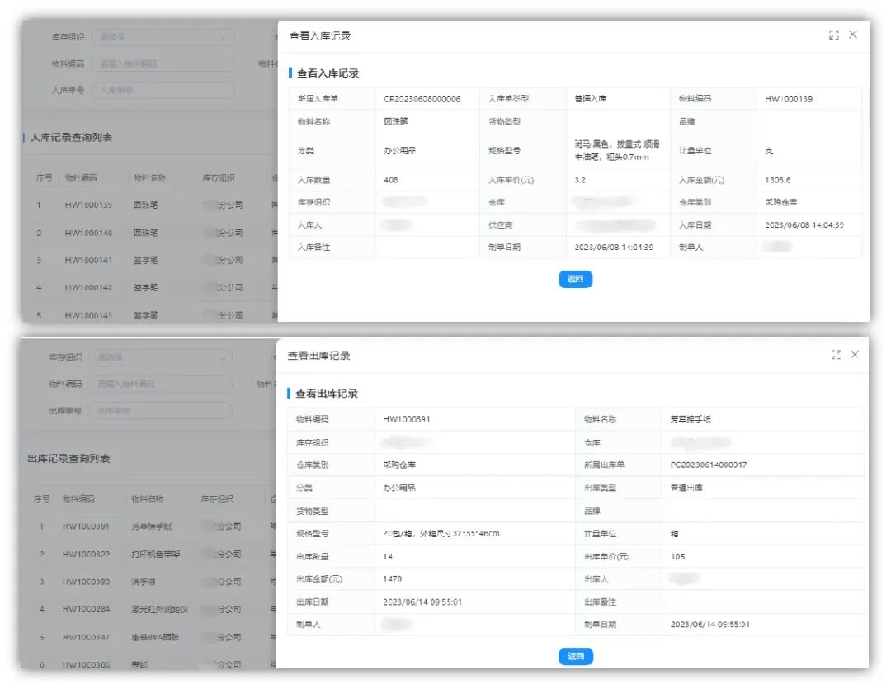Focus the 物料编码 field in 出库 form
This screenshot has width=891, height=689.
[x=161, y=384]
